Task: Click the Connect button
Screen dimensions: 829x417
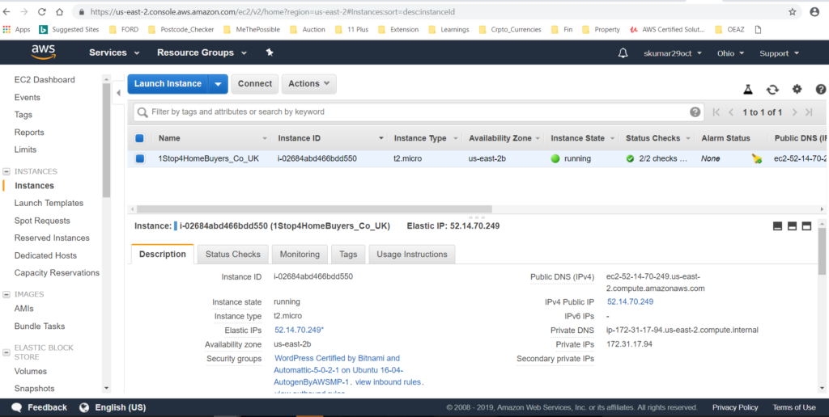Action: [255, 84]
